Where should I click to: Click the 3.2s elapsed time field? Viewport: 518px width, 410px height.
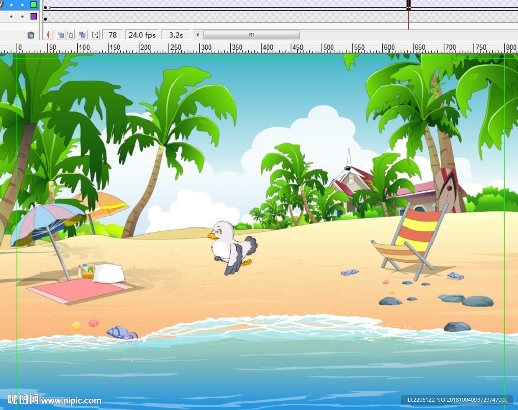tap(176, 35)
